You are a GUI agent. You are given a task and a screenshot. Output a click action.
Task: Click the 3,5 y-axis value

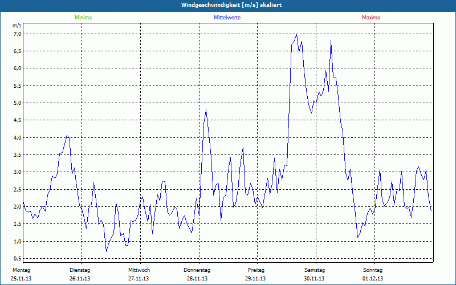click(18, 154)
